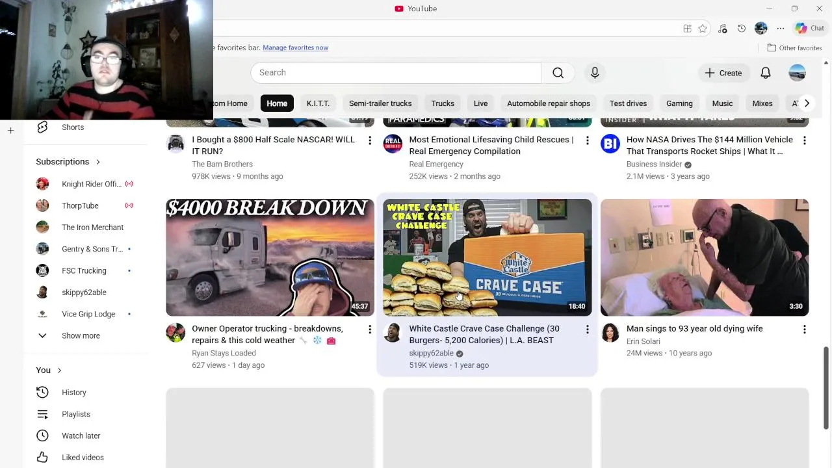Select the Test drives chip
This screenshot has width=832, height=468.
628,103
